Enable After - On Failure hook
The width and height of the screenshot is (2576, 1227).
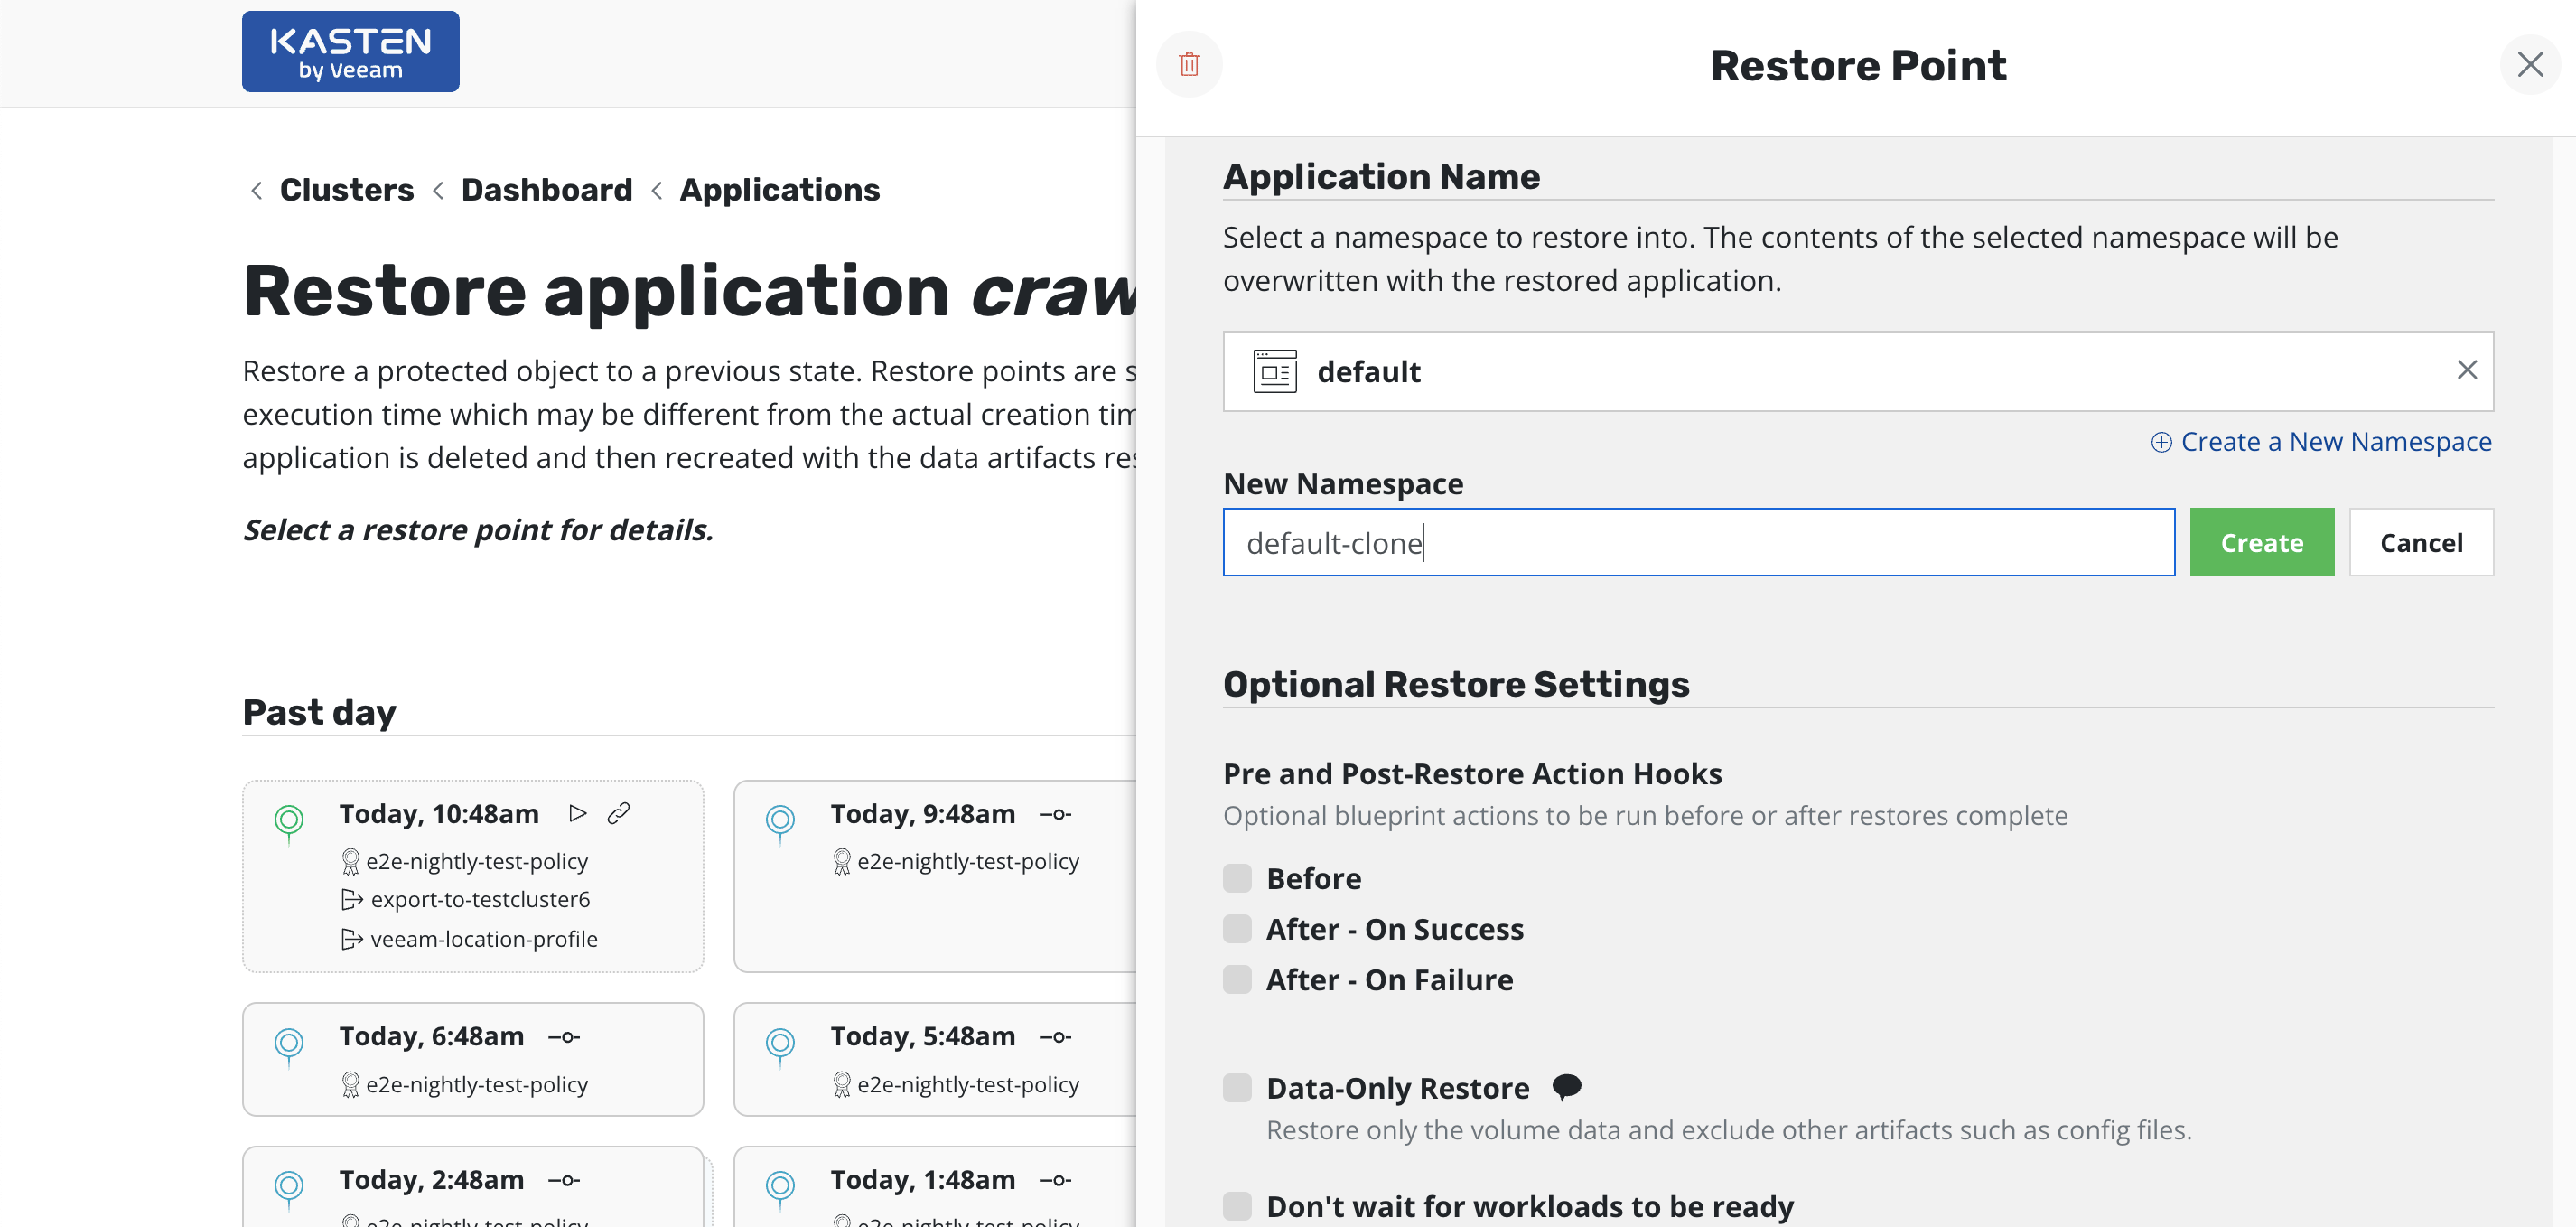pyautogui.click(x=1236, y=979)
